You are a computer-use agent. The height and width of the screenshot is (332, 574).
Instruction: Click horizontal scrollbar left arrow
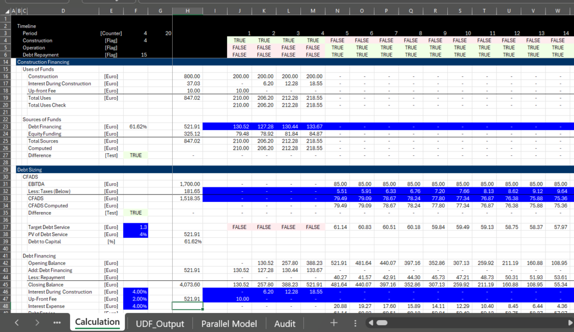pos(371,323)
